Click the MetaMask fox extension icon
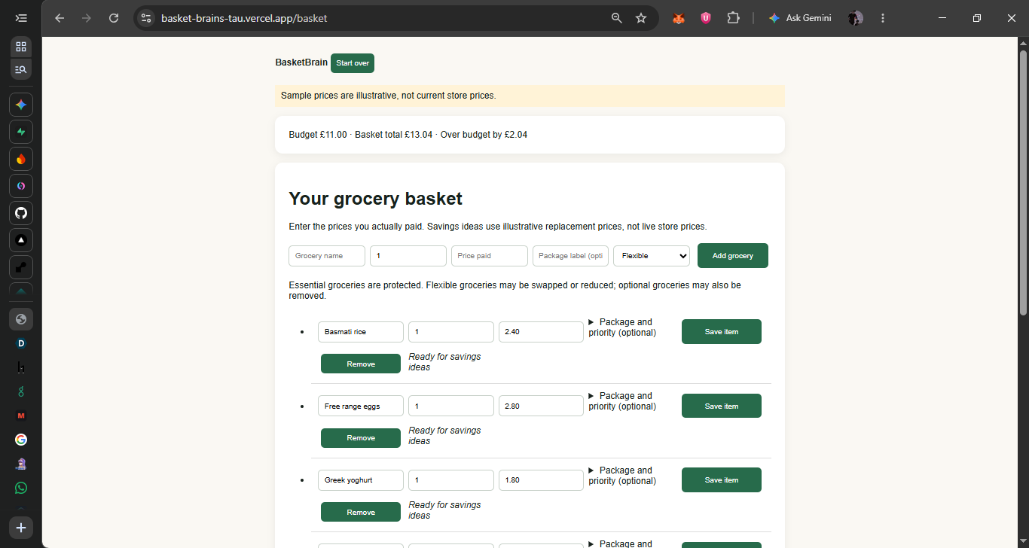 679,18
